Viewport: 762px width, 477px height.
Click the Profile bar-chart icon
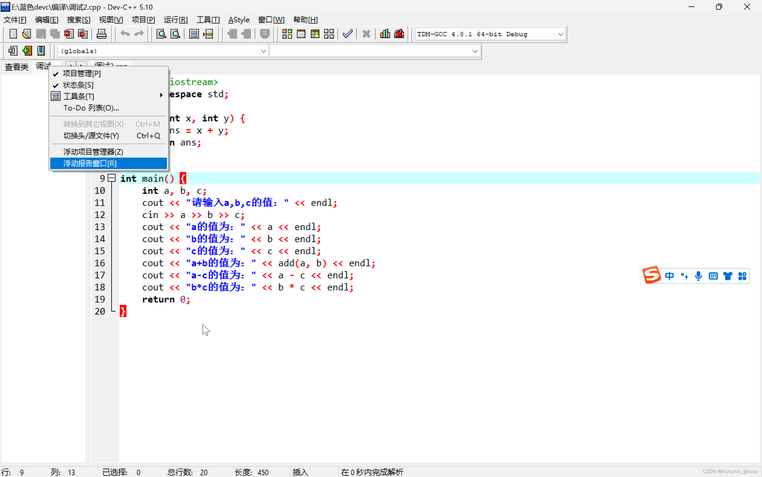pos(385,34)
